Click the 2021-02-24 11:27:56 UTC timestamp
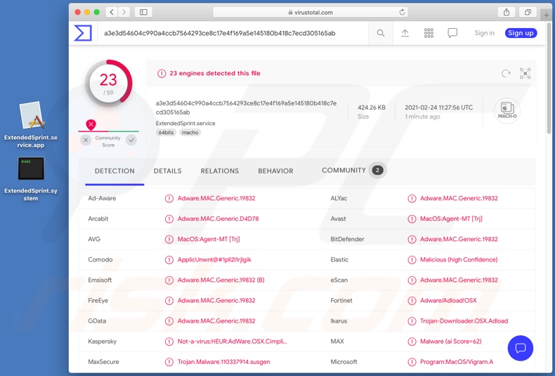Image resolution: width=555 pixels, height=376 pixels. point(438,108)
